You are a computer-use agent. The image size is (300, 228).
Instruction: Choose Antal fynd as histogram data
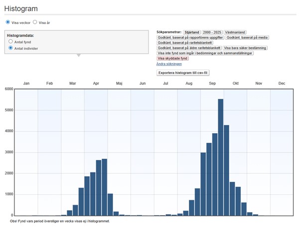pos(11,42)
